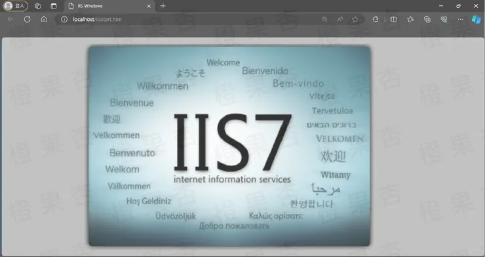485x257 pixels.
Task: Click the 'Witamy' text
Action: click(x=336, y=175)
